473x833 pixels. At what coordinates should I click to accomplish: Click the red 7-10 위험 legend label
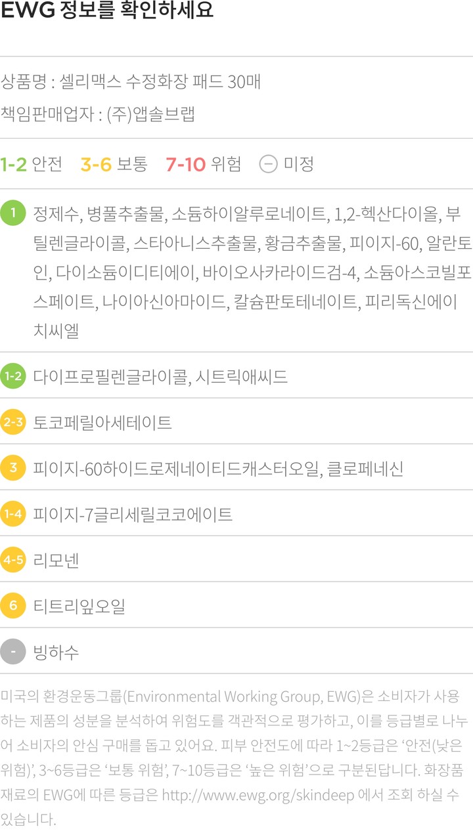click(204, 163)
